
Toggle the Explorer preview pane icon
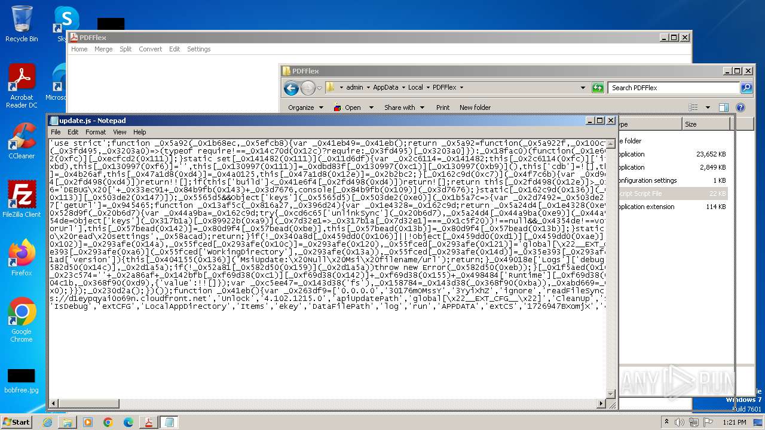click(724, 107)
